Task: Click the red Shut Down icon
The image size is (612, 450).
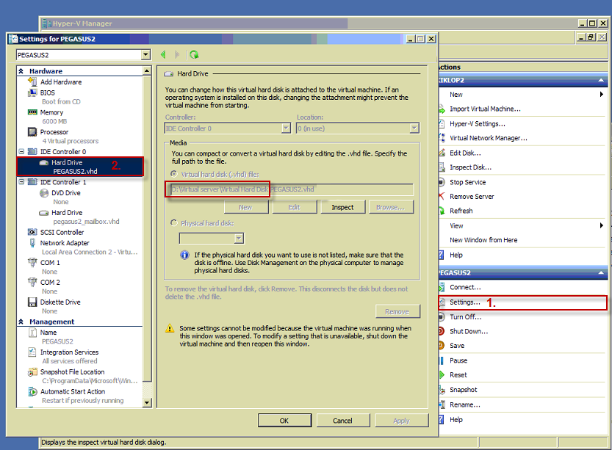Action: pos(442,331)
